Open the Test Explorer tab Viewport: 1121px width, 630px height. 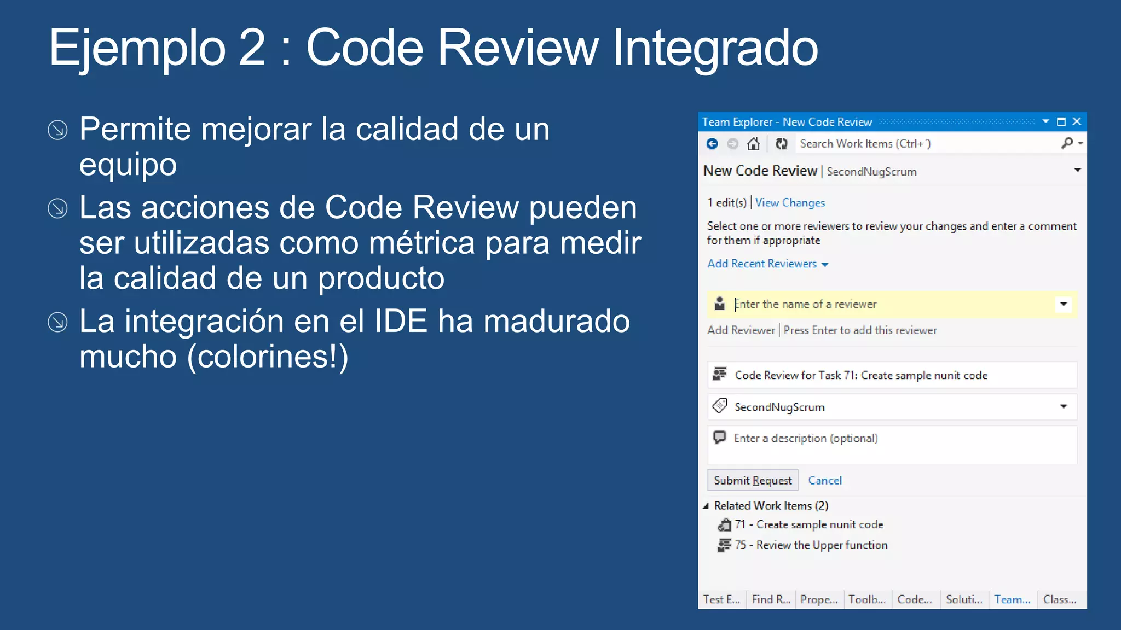coord(721,599)
